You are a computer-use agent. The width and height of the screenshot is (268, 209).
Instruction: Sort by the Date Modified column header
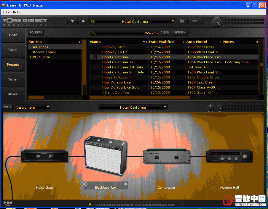point(167,42)
